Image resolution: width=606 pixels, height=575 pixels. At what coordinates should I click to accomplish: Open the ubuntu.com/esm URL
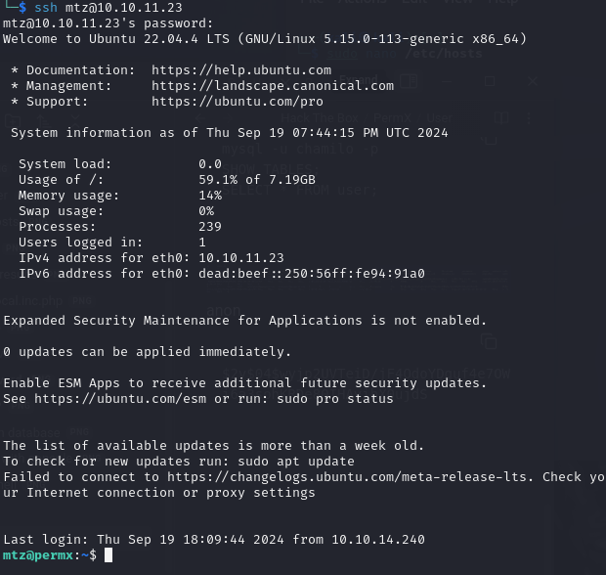pos(120,399)
